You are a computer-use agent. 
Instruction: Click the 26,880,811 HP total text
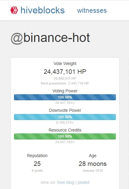tap(65, 78)
